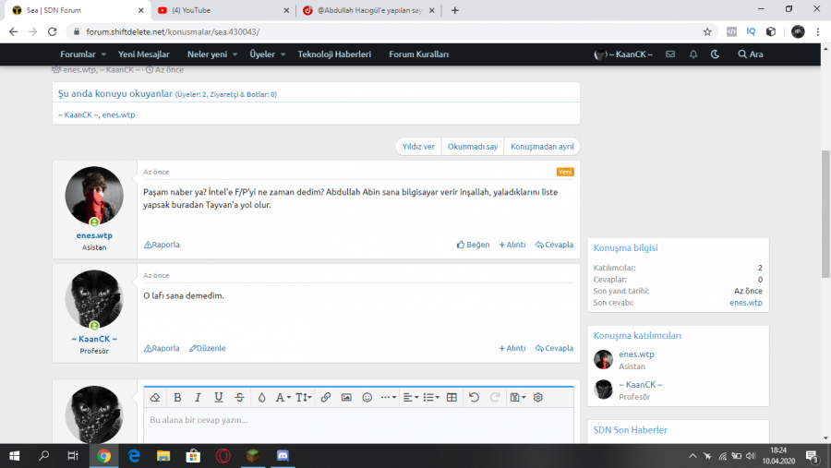The image size is (831, 468).
Task: Open Forum Kuralları page
Action: coord(418,54)
